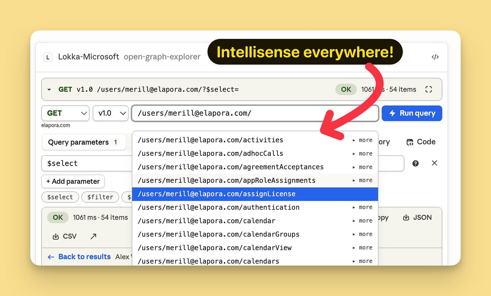Expand more for the calendars row
This screenshot has width=491, height=296.
(363, 261)
